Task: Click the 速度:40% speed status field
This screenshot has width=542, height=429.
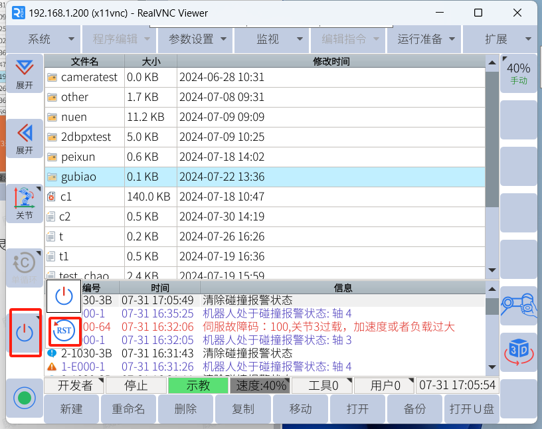Action: [x=259, y=386]
